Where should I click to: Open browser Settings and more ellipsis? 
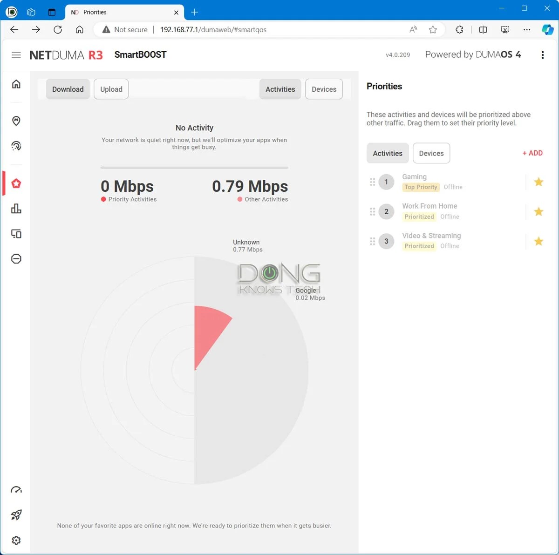(527, 29)
